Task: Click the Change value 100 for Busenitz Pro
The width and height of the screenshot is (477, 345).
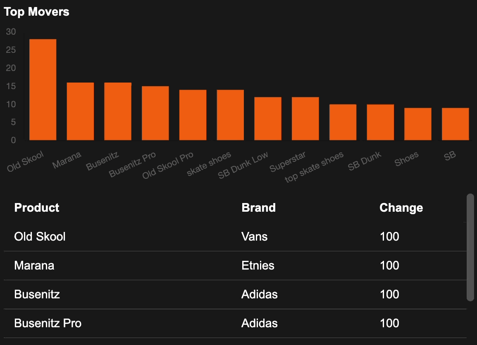Action: click(389, 323)
